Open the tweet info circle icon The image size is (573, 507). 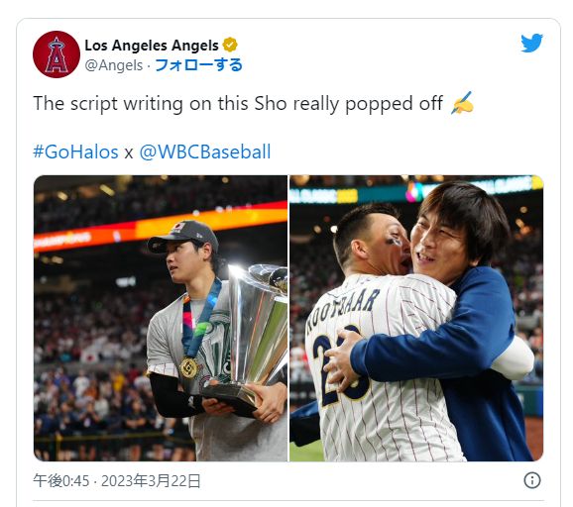pos(532,480)
